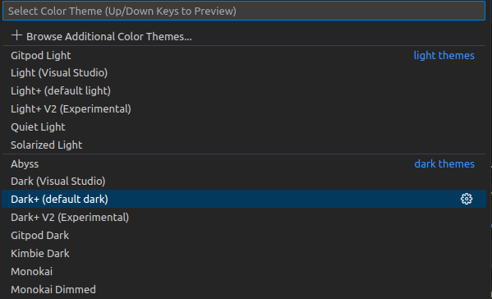The width and height of the screenshot is (492, 299).
Task: Choose the Monokai Dimmed theme
Action: (244, 290)
